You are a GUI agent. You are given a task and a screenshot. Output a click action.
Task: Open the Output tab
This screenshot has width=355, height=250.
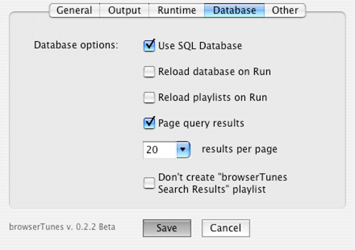[x=124, y=10]
